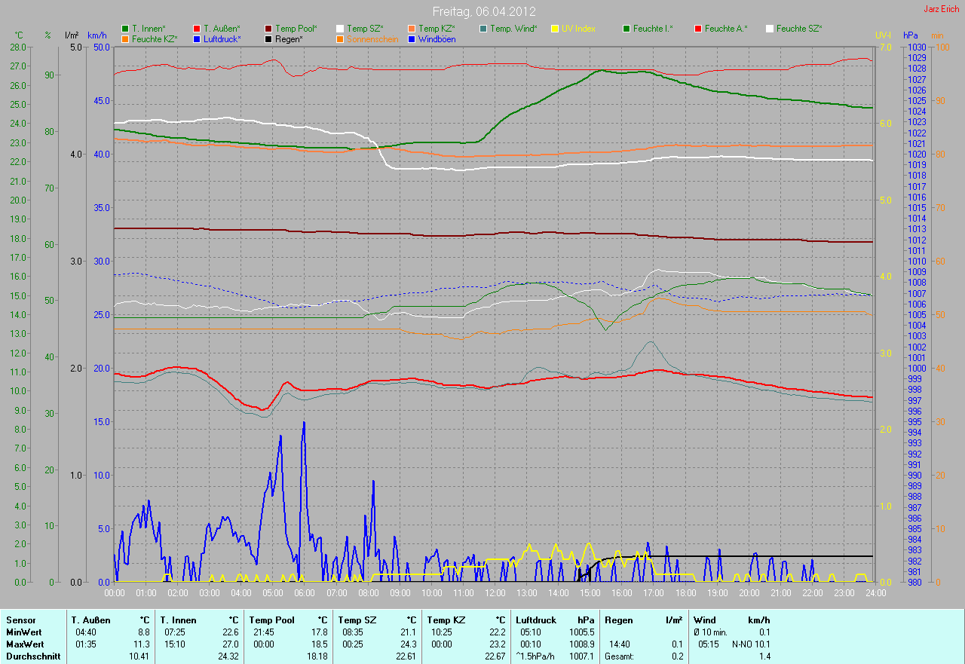Screen dimensions: 965x664
Task: Click the blue Luftdruck legend marker
Action: [196, 38]
